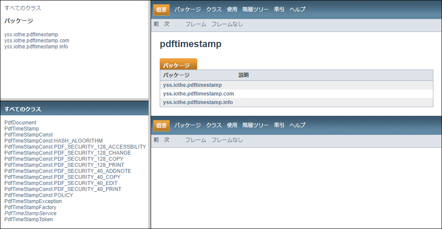Image resolution: width=442 pixels, height=229 pixels.
Task: Open the PdfTimeStampService interface
Action: pos(30,213)
